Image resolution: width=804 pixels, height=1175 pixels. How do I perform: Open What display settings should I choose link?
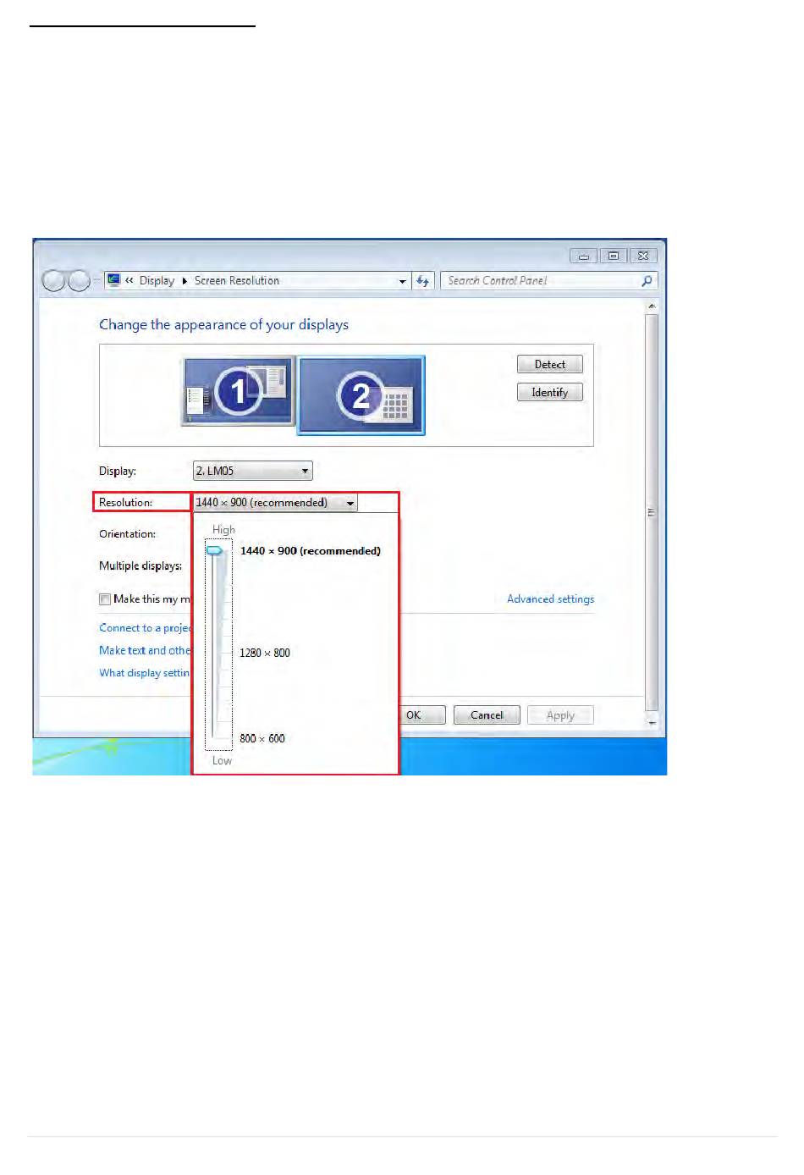pos(144,672)
